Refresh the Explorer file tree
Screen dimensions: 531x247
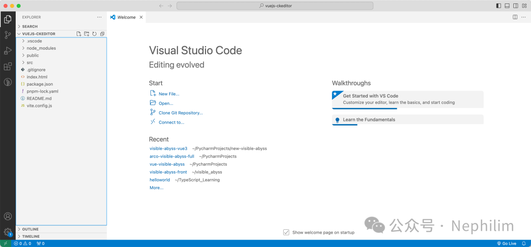(x=94, y=34)
